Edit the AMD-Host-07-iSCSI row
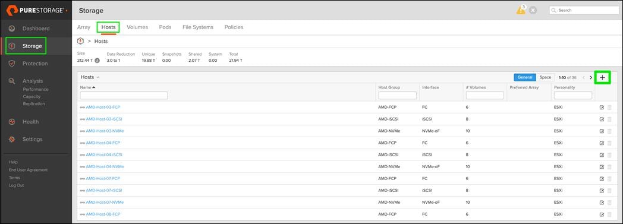Viewport: 623px width, 224px height. click(602, 191)
